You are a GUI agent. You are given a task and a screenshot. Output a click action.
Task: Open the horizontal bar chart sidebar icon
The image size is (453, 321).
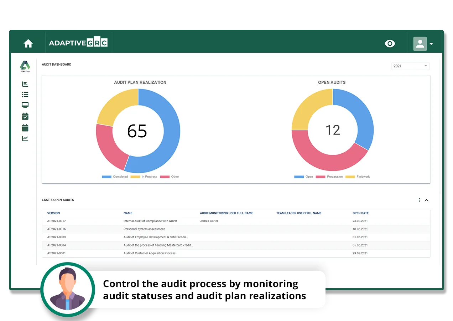pyautogui.click(x=25, y=84)
